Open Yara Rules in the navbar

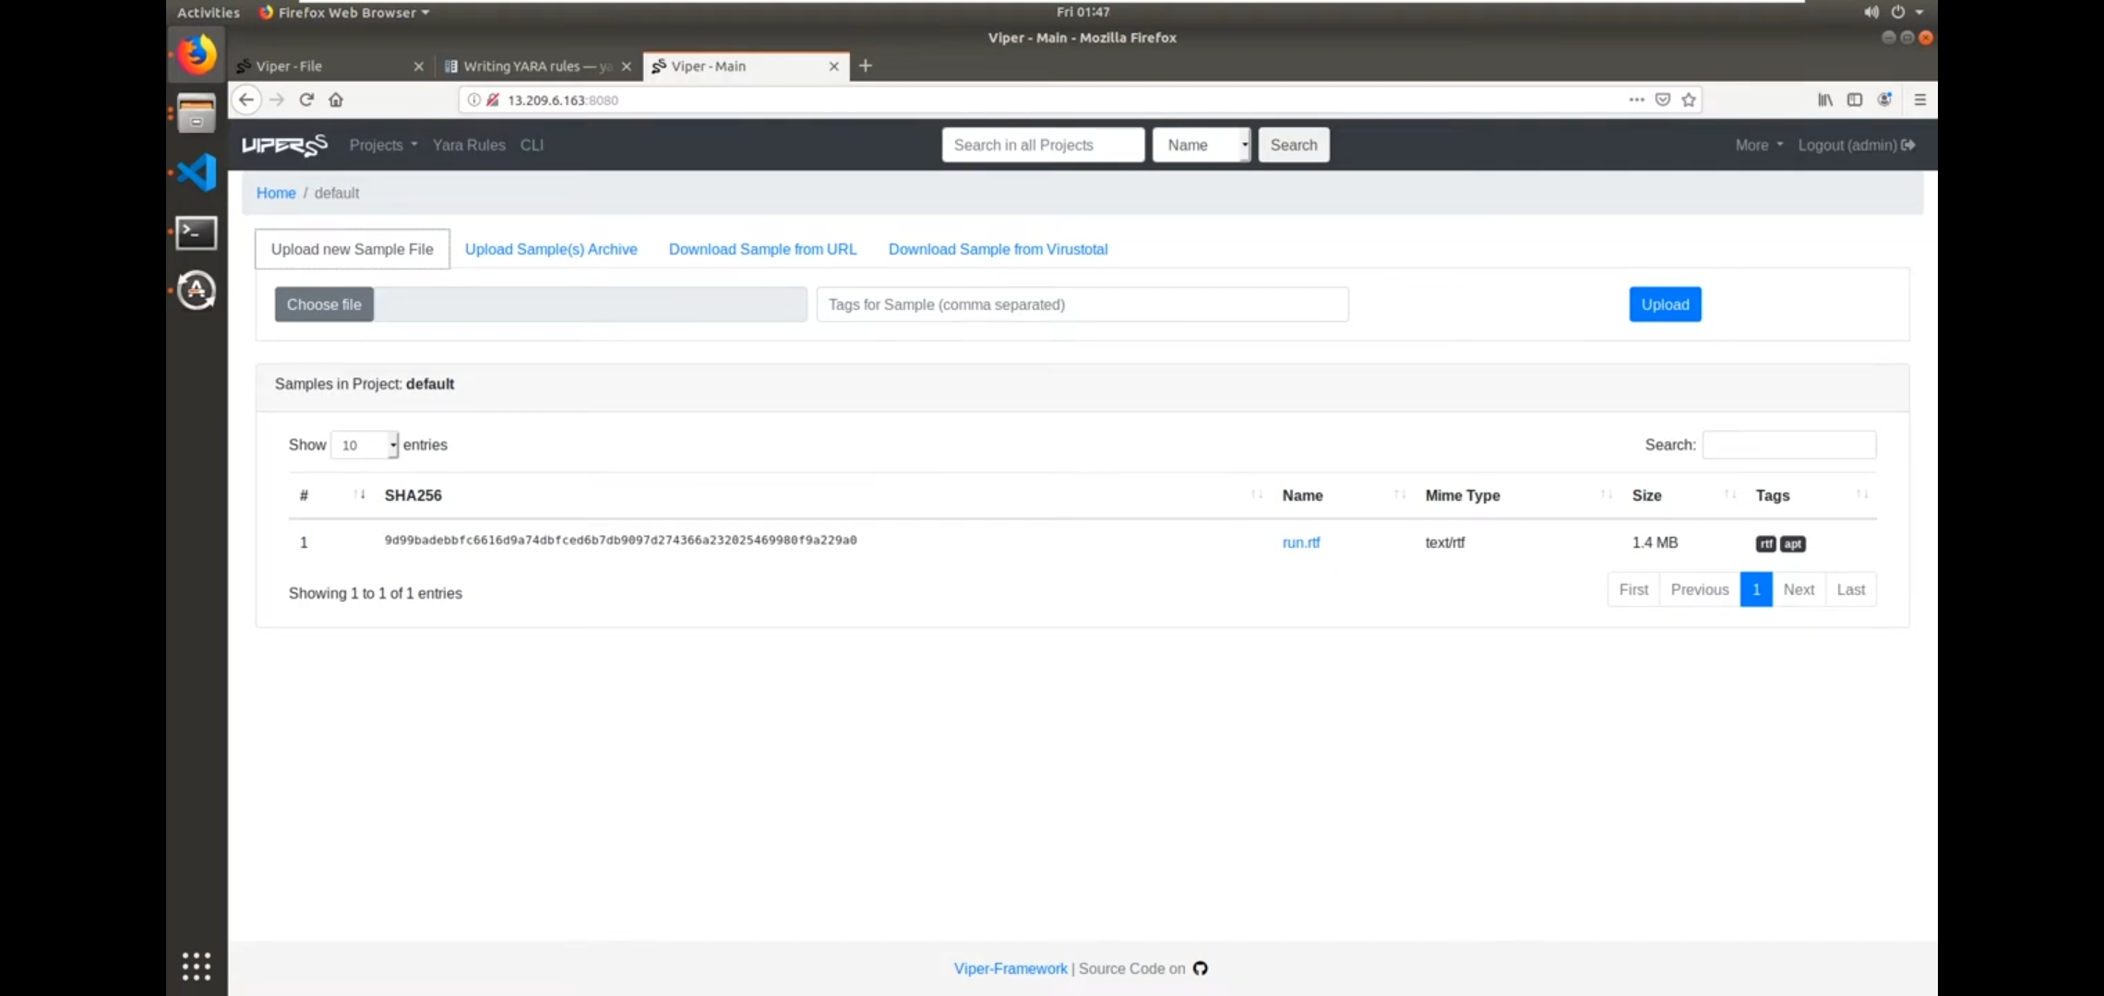469,145
